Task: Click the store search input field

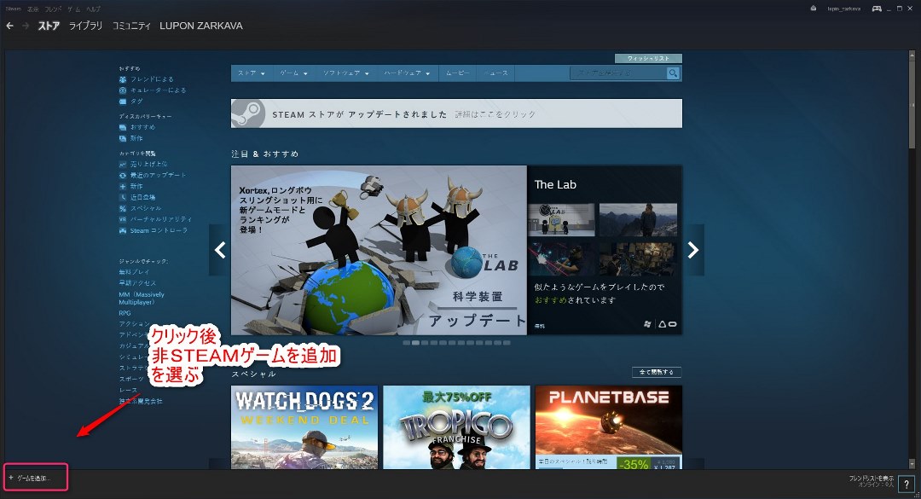Action: [x=618, y=73]
